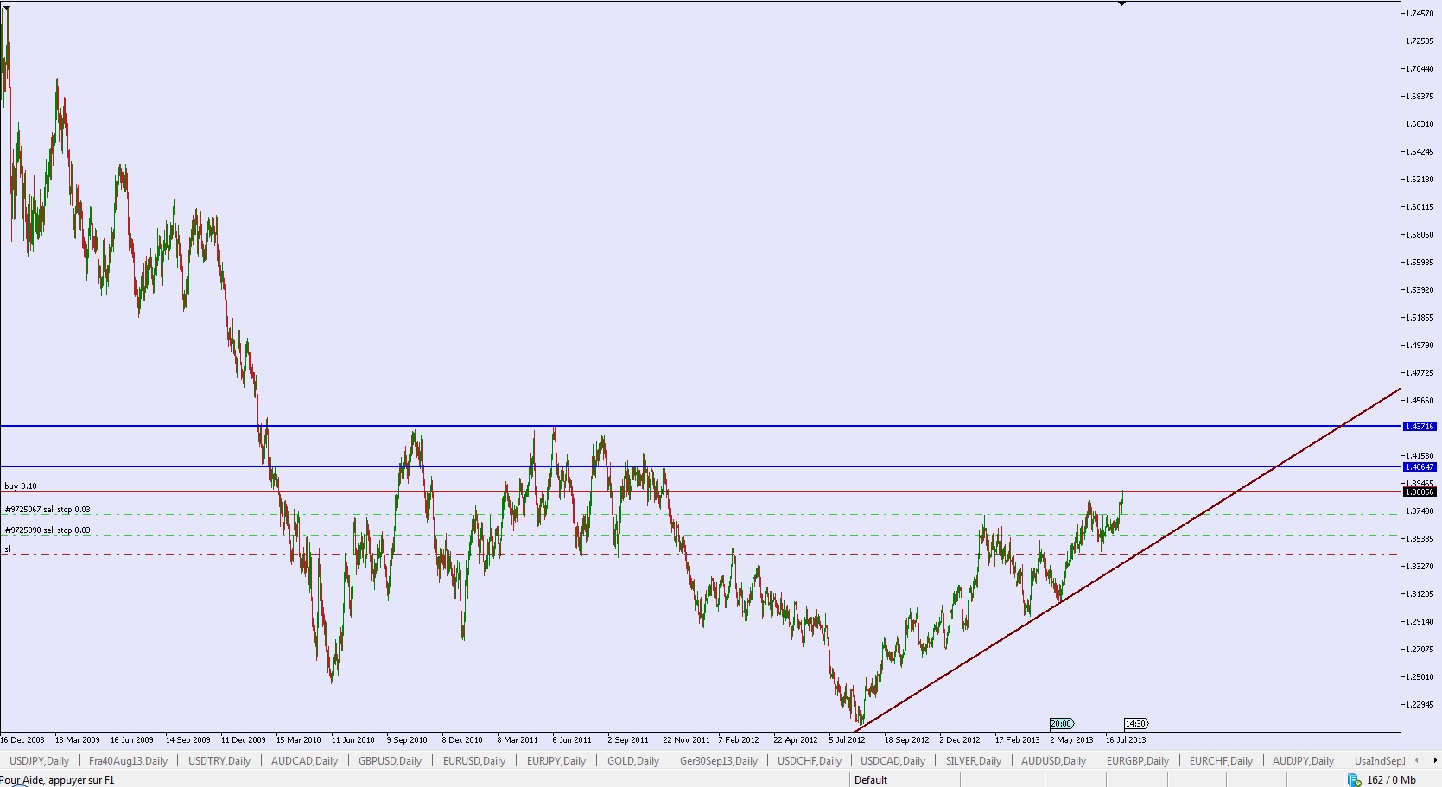
Task: Select the EURGBP,Daily chart tab
Action: tap(1137, 761)
